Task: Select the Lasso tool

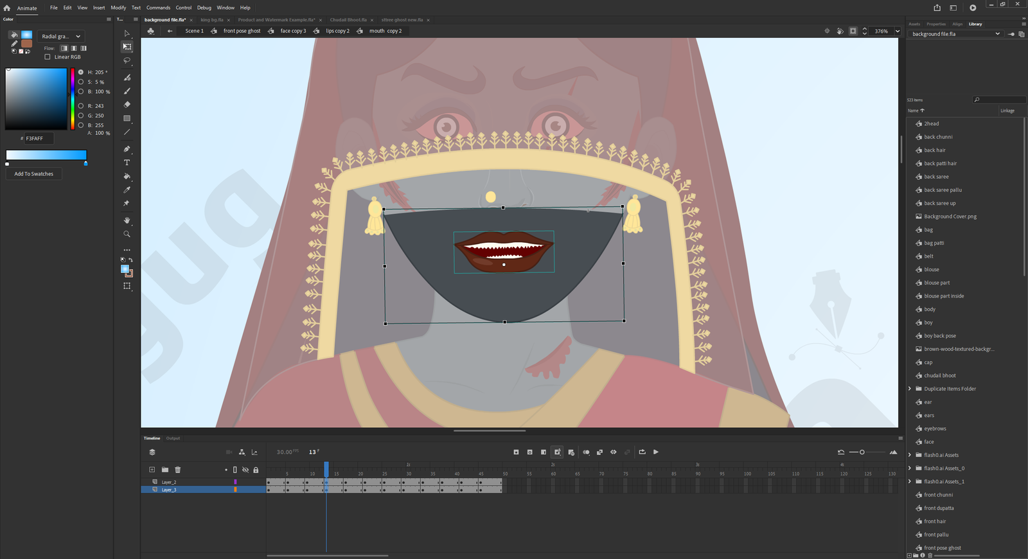Action: coord(127,60)
